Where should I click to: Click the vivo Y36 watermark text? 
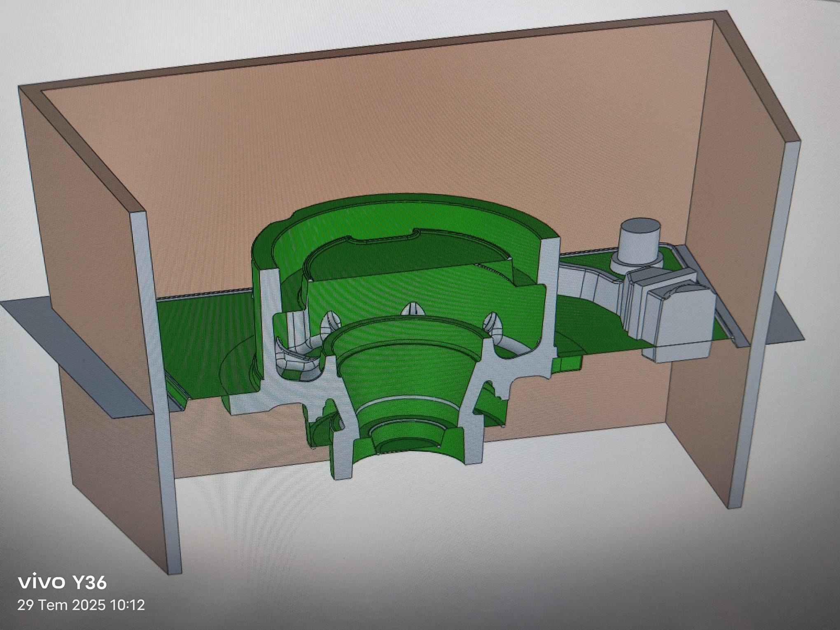coord(63,582)
